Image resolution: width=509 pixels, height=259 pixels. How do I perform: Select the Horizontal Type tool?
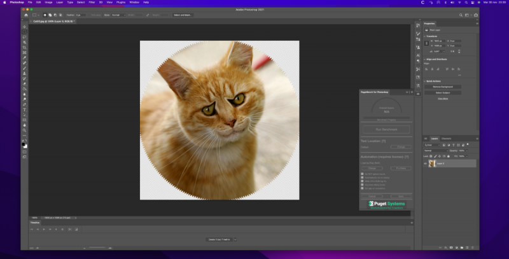24,109
